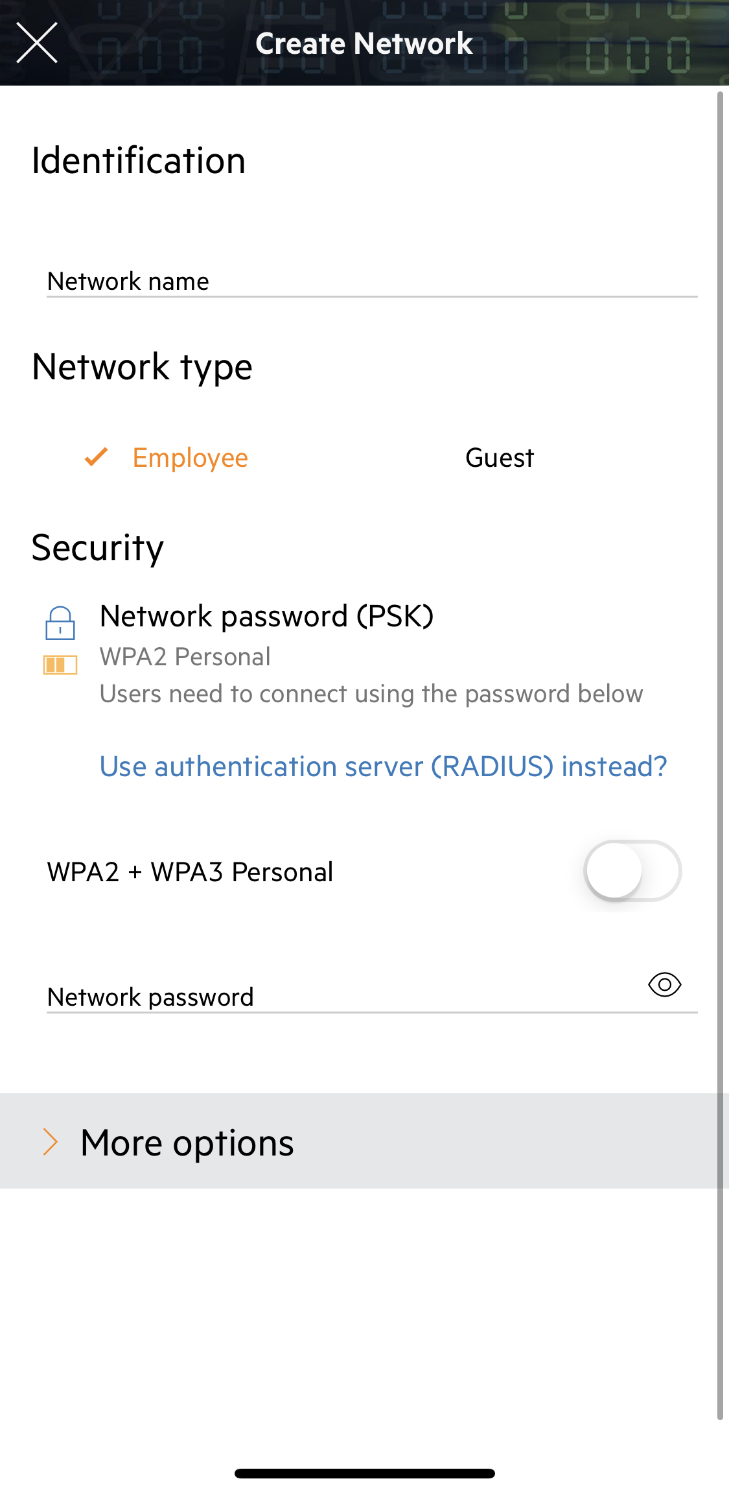Use authentication server (RADIUS) instead
This screenshot has width=729, height=1494.
[x=383, y=766]
